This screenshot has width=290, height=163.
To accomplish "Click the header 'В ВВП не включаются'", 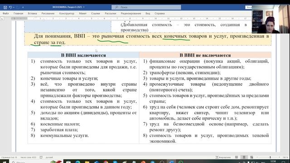I will [205, 55].
